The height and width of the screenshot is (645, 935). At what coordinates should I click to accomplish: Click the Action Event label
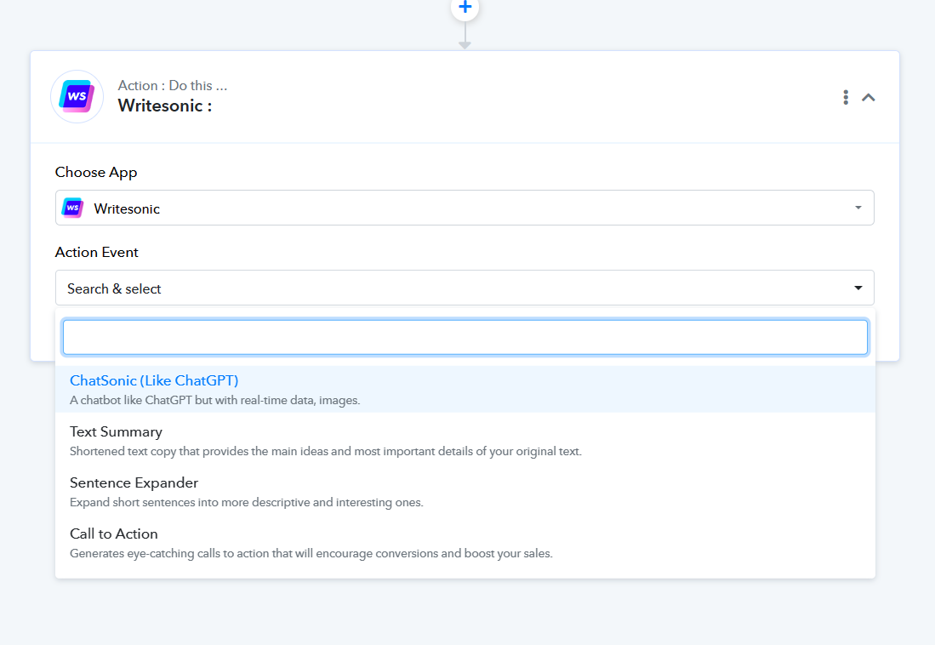point(97,252)
